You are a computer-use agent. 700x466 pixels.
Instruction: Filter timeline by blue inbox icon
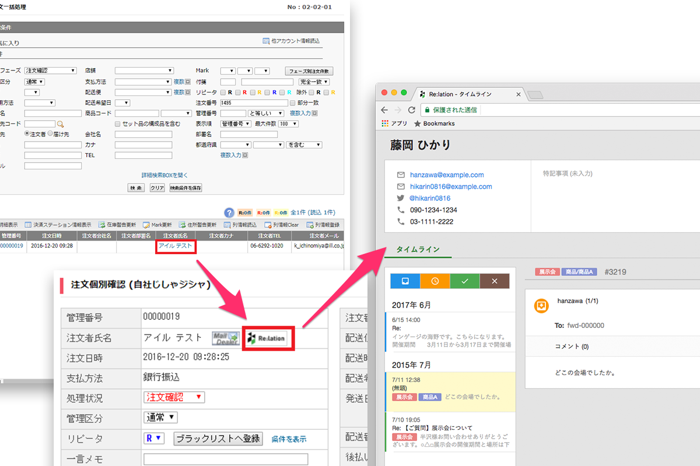pos(405,281)
